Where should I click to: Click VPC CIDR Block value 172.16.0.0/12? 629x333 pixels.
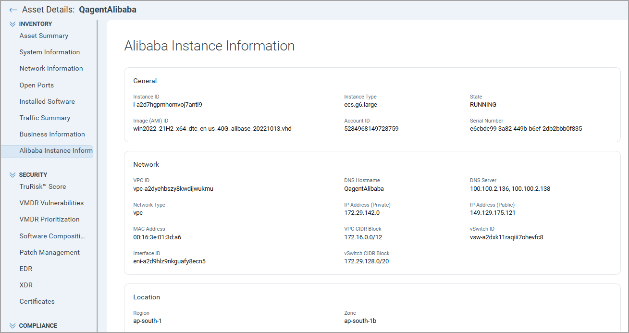(x=363, y=237)
